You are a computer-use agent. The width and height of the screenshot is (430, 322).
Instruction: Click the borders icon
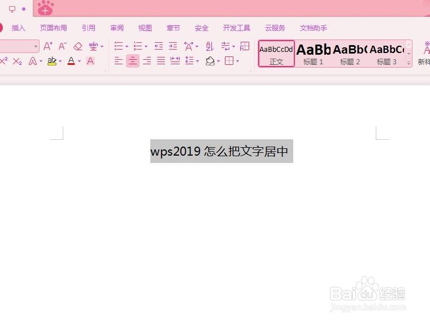229,61
